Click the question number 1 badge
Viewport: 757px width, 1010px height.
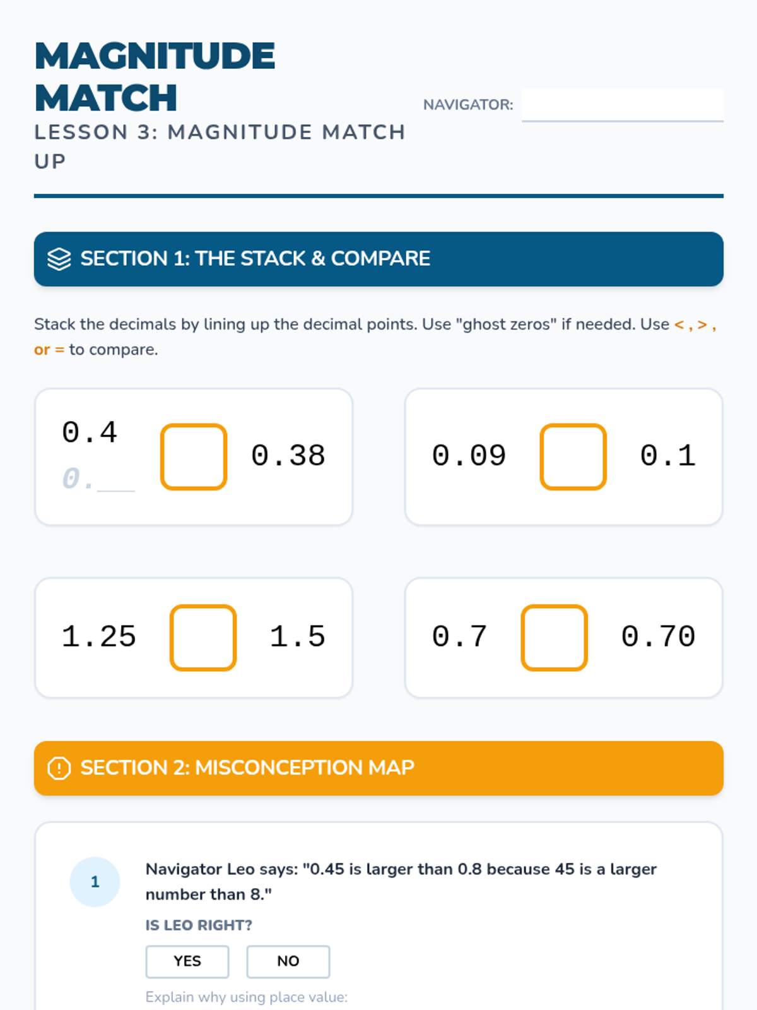95,882
